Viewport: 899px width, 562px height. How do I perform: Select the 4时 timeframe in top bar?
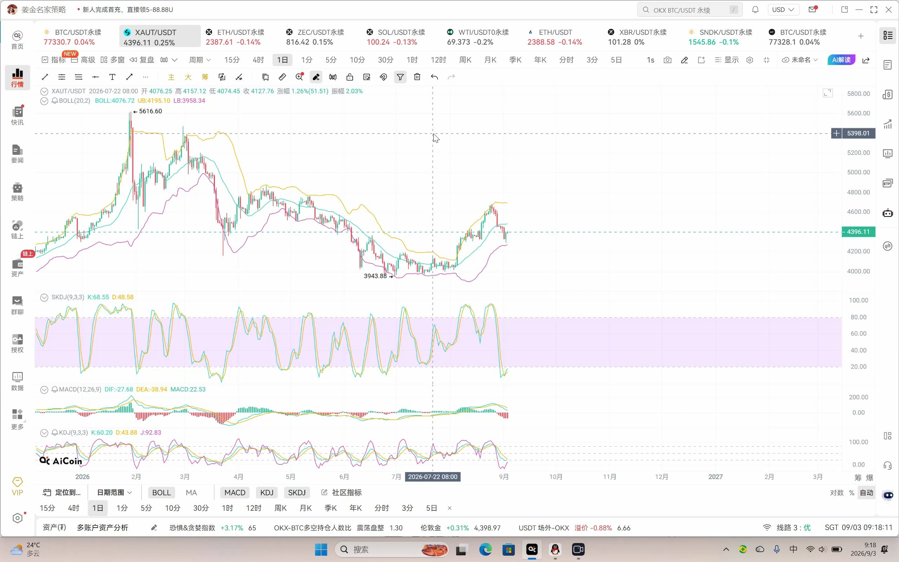[x=258, y=60]
